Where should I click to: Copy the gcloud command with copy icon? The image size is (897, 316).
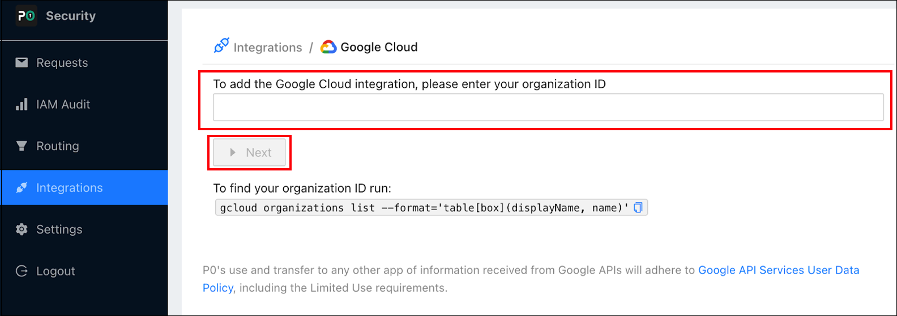tap(638, 208)
